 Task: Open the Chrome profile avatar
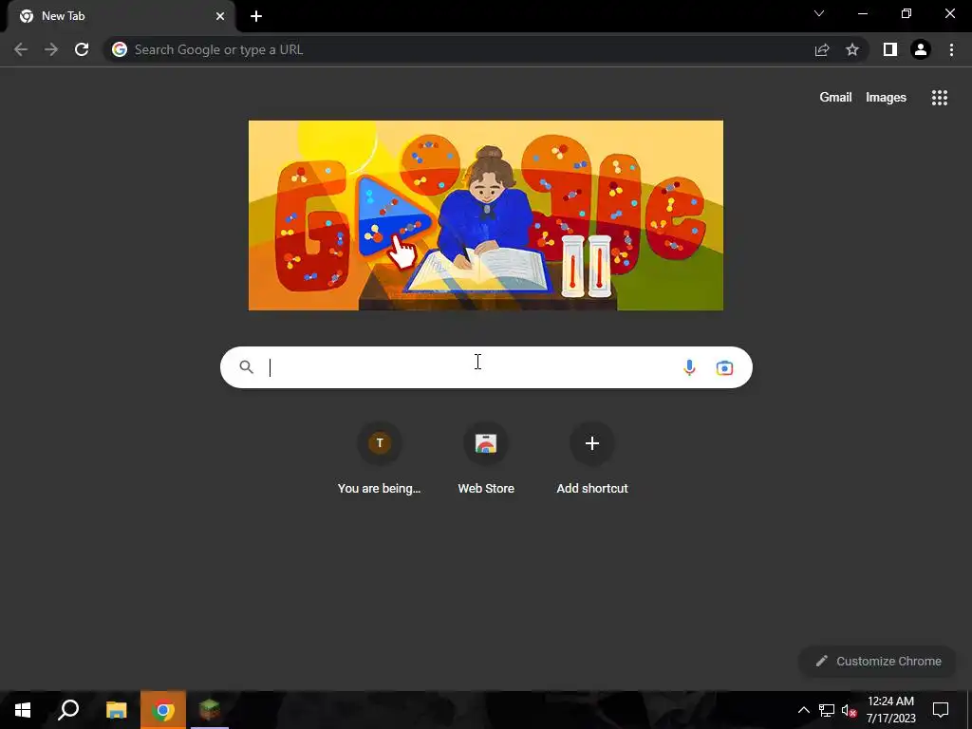pos(921,49)
